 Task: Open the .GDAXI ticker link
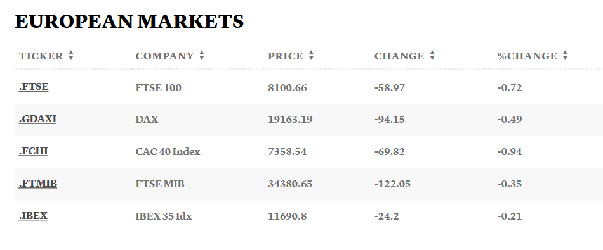[x=37, y=119]
